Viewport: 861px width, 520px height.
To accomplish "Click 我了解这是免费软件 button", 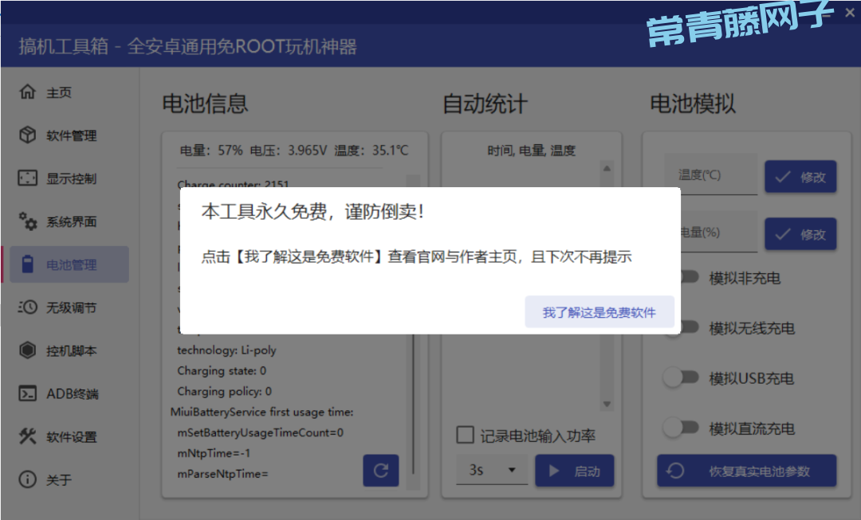I will click(599, 312).
